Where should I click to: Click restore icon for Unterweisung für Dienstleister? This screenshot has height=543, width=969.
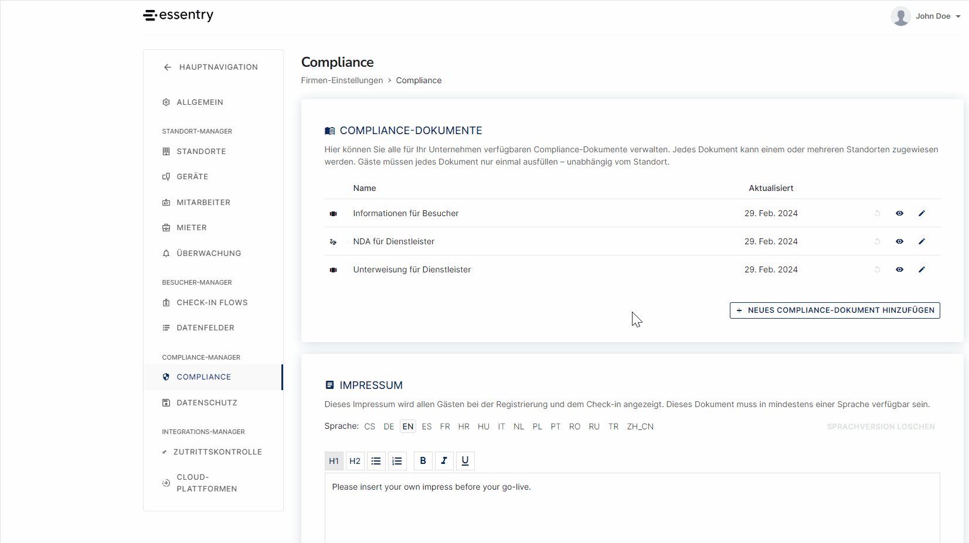(x=878, y=270)
